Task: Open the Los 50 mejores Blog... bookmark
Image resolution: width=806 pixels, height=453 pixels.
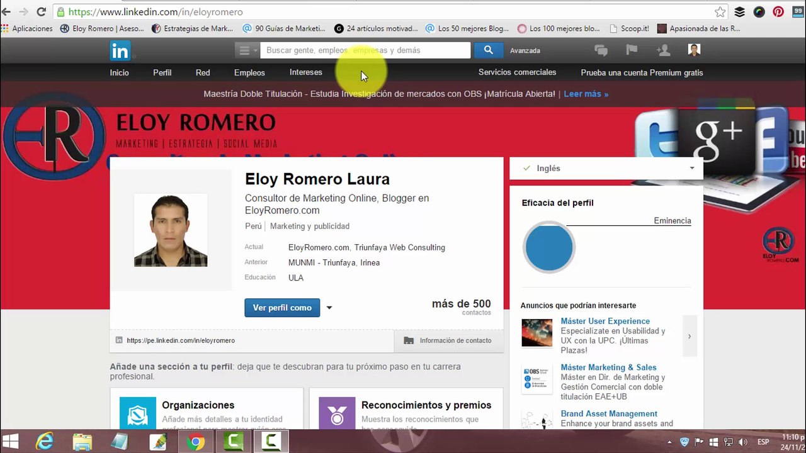Action: 467,28
